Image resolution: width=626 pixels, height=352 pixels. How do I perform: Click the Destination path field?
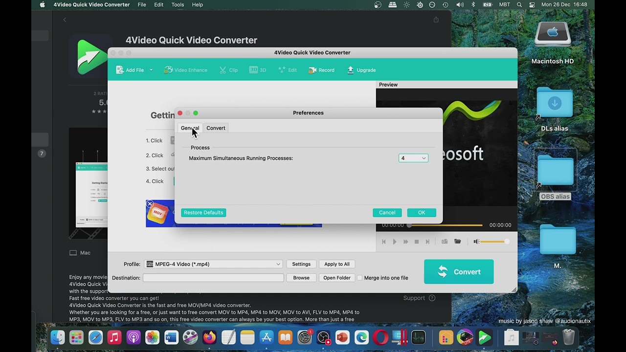(213, 278)
